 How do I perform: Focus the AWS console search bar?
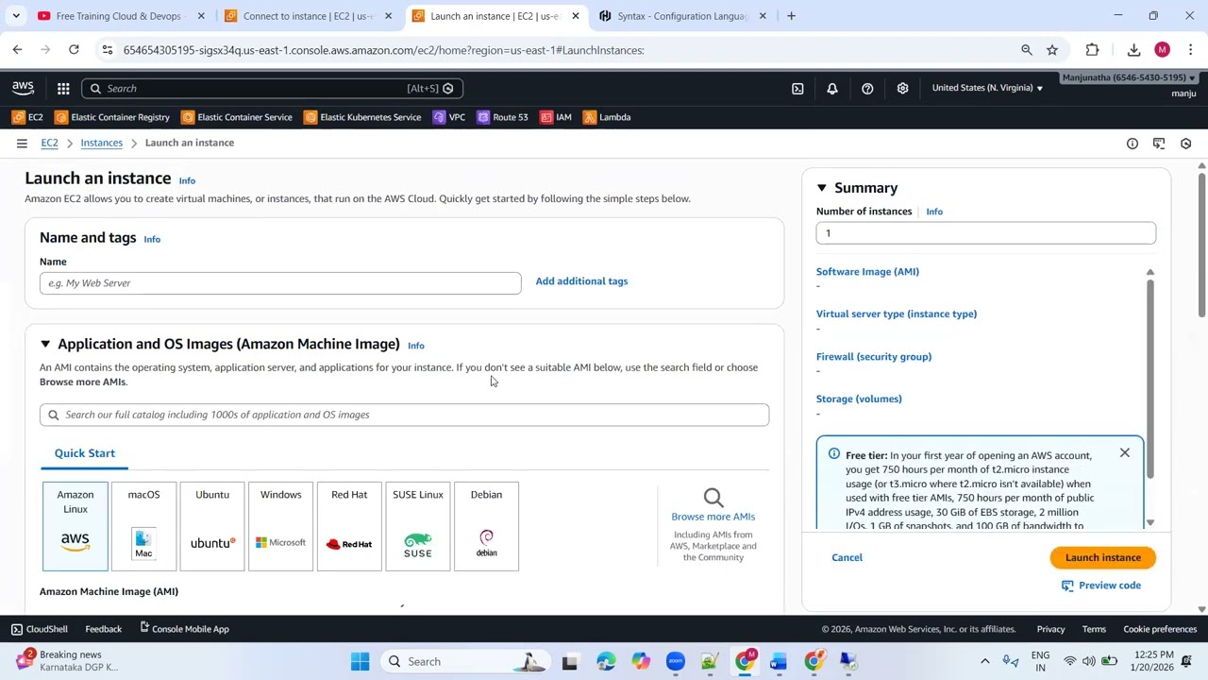pos(272,88)
